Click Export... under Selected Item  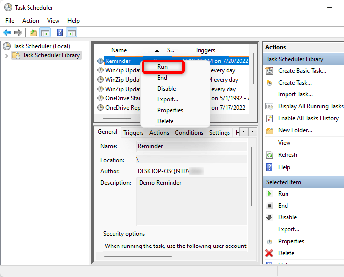click(289, 229)
